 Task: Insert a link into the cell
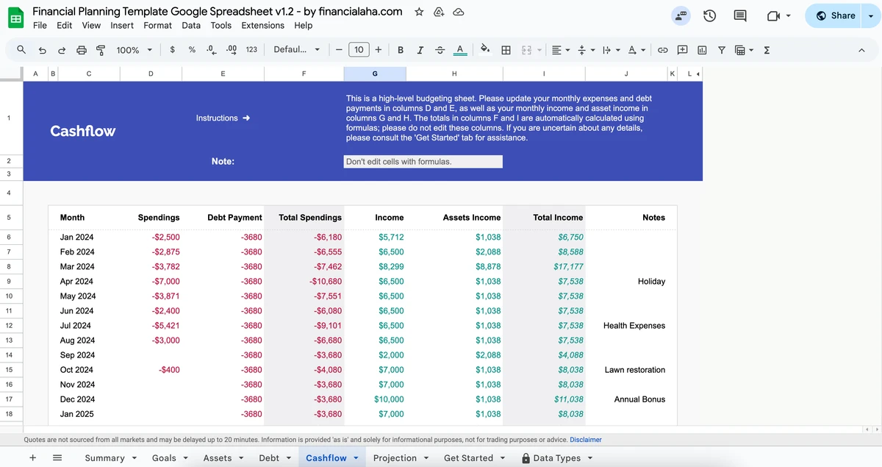(x=662, y=49)
